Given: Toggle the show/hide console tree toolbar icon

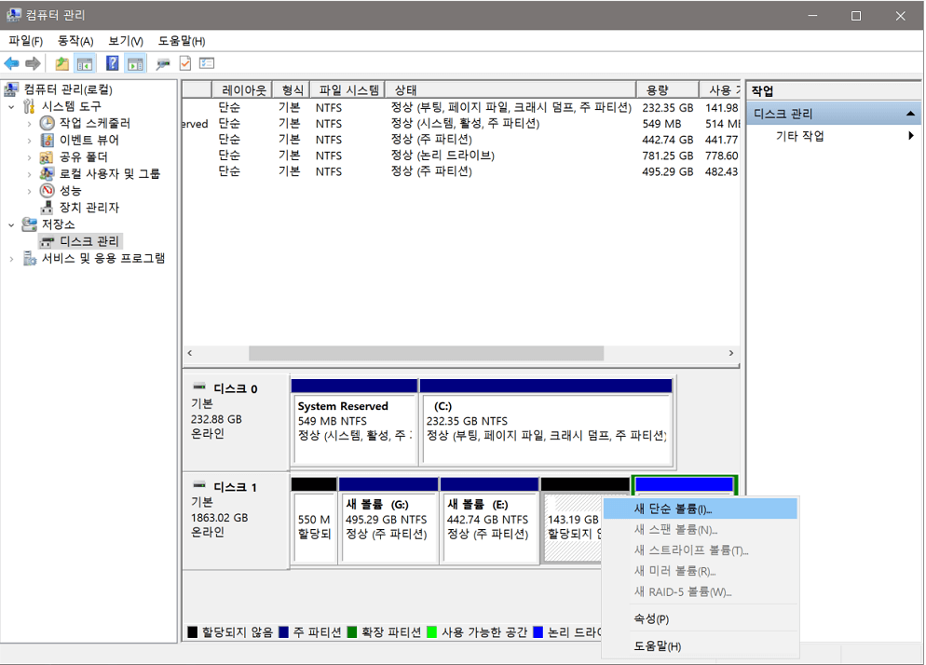Looking at the screenshot, I should [x=83, y=62].
